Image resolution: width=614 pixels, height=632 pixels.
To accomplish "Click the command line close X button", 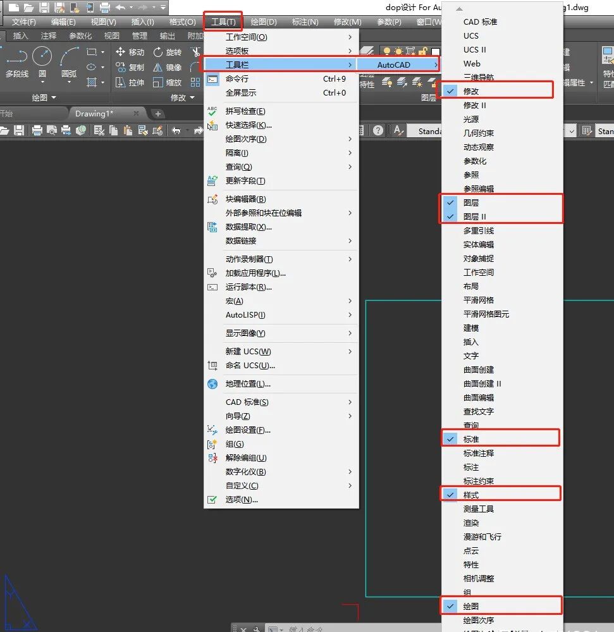I will (x=243, y=629).
